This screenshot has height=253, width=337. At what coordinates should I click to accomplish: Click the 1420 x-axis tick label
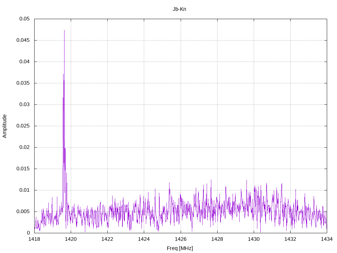pos(71,239)
